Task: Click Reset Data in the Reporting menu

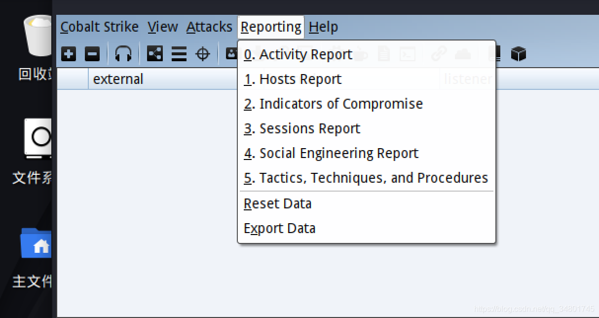Action: (366, 203)
